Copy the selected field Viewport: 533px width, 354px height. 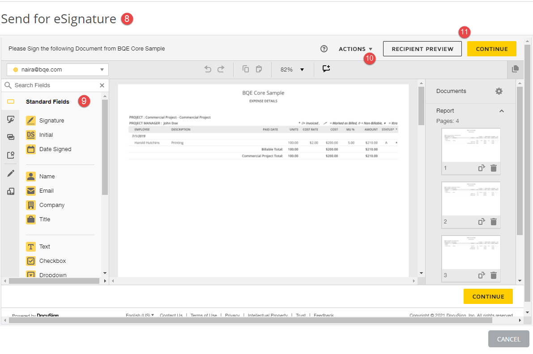tap(245, 69)
